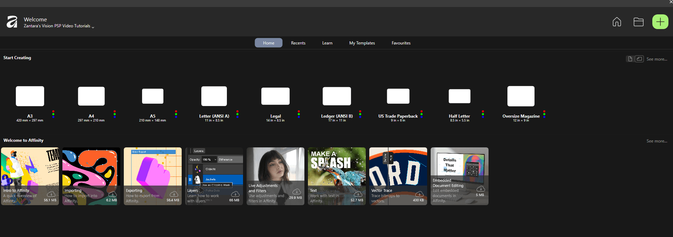Click the Affinity logo in the header
673x237 pixels.
click(12, 22)
